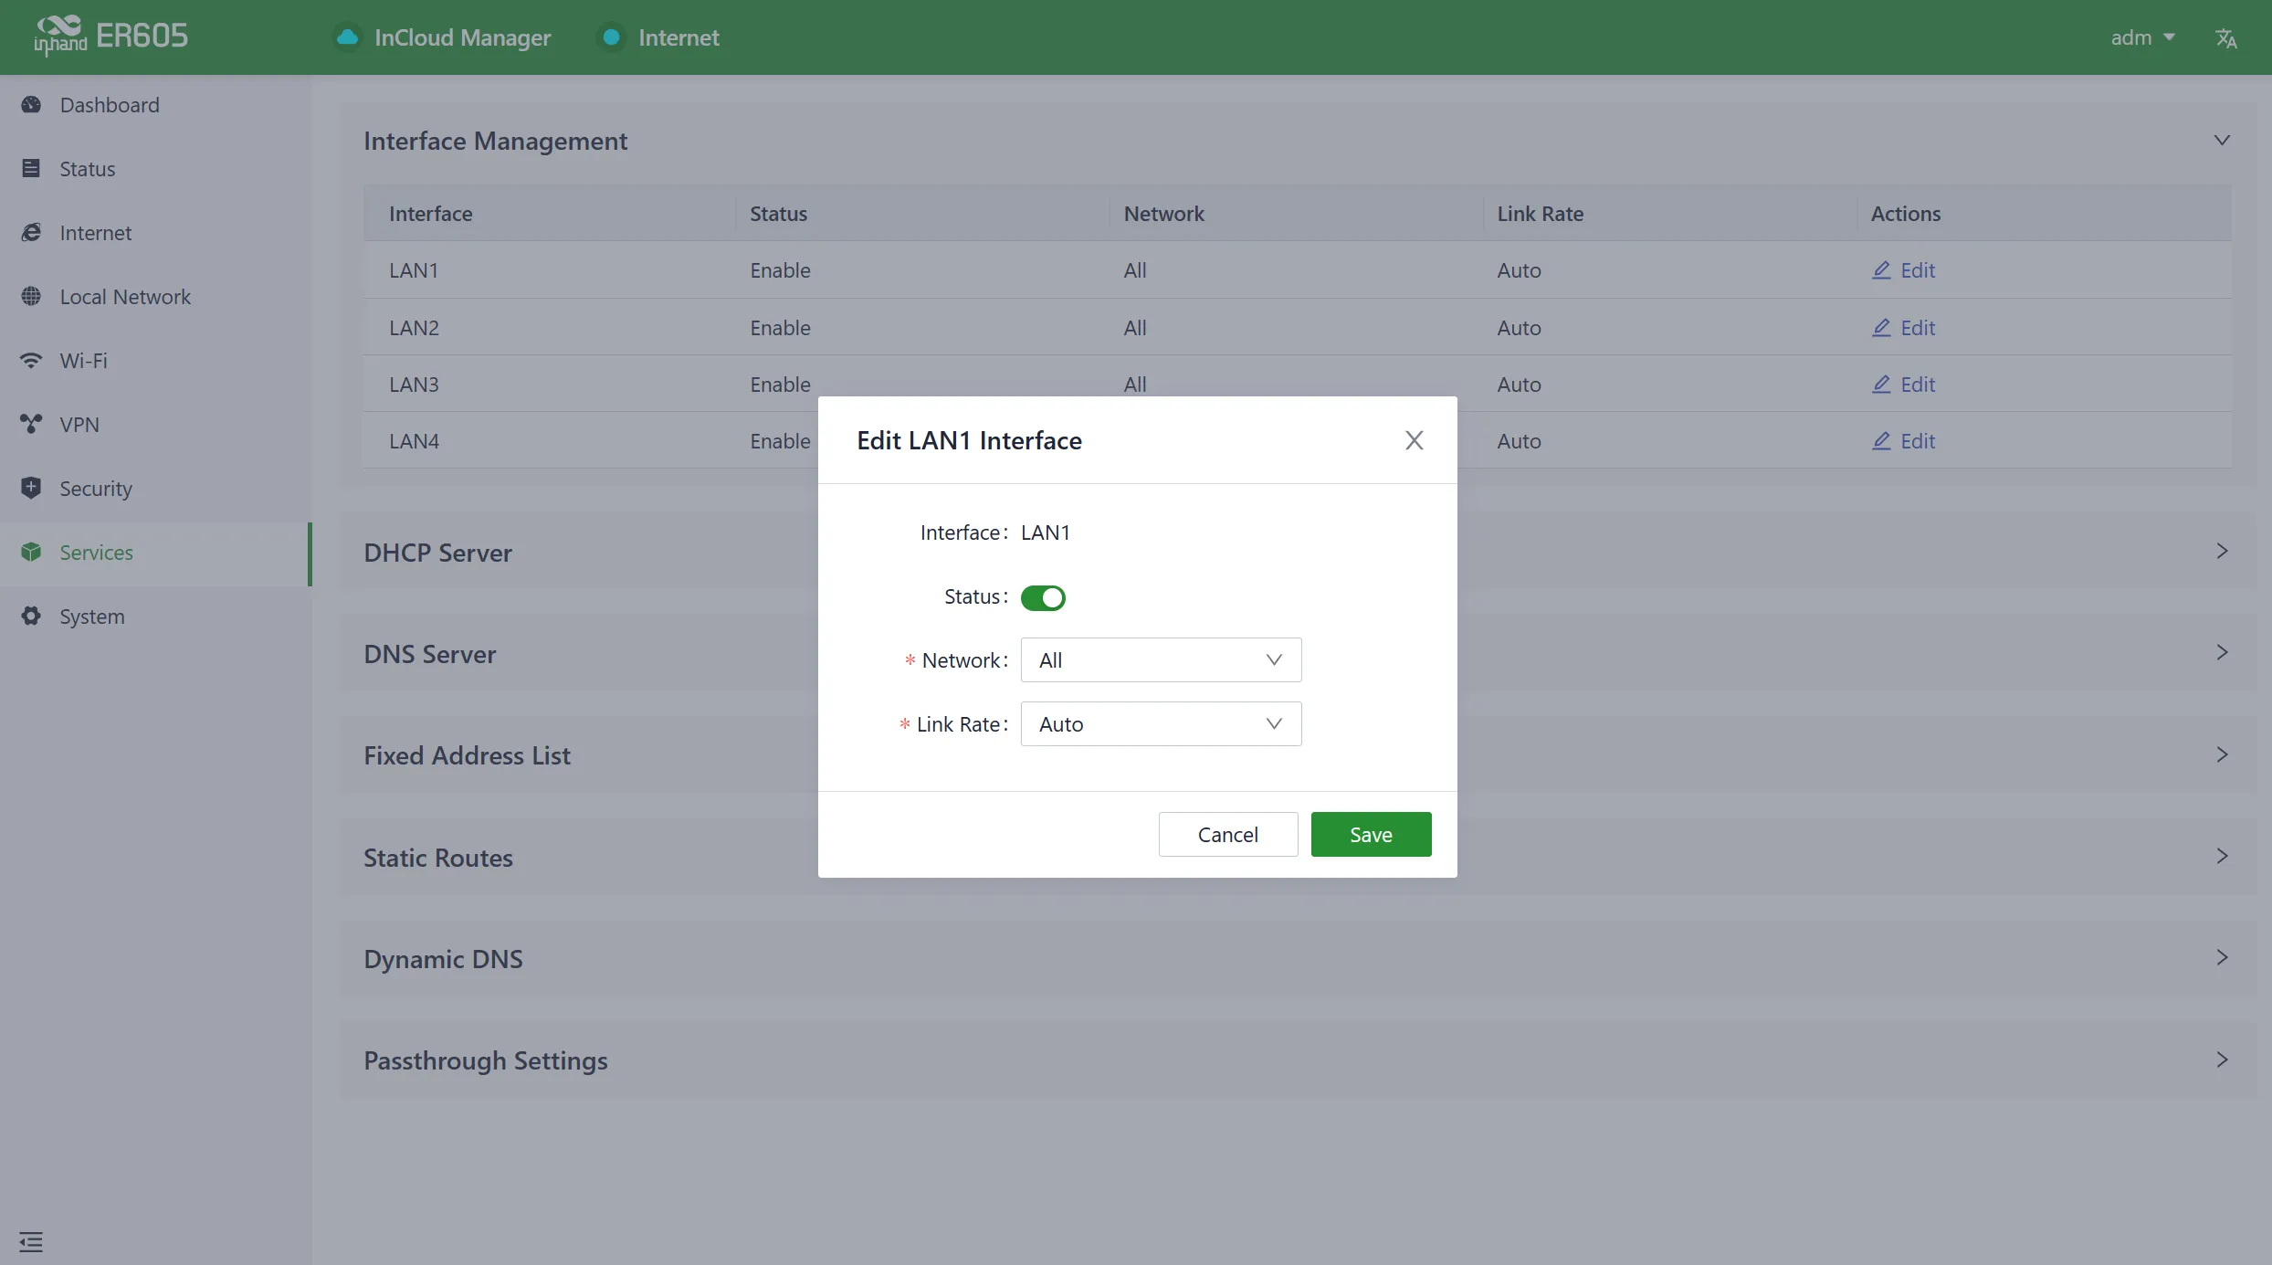Screen dimensions: 2272x1265
Task: Open the language translation icon
Action: point(2226,37)
